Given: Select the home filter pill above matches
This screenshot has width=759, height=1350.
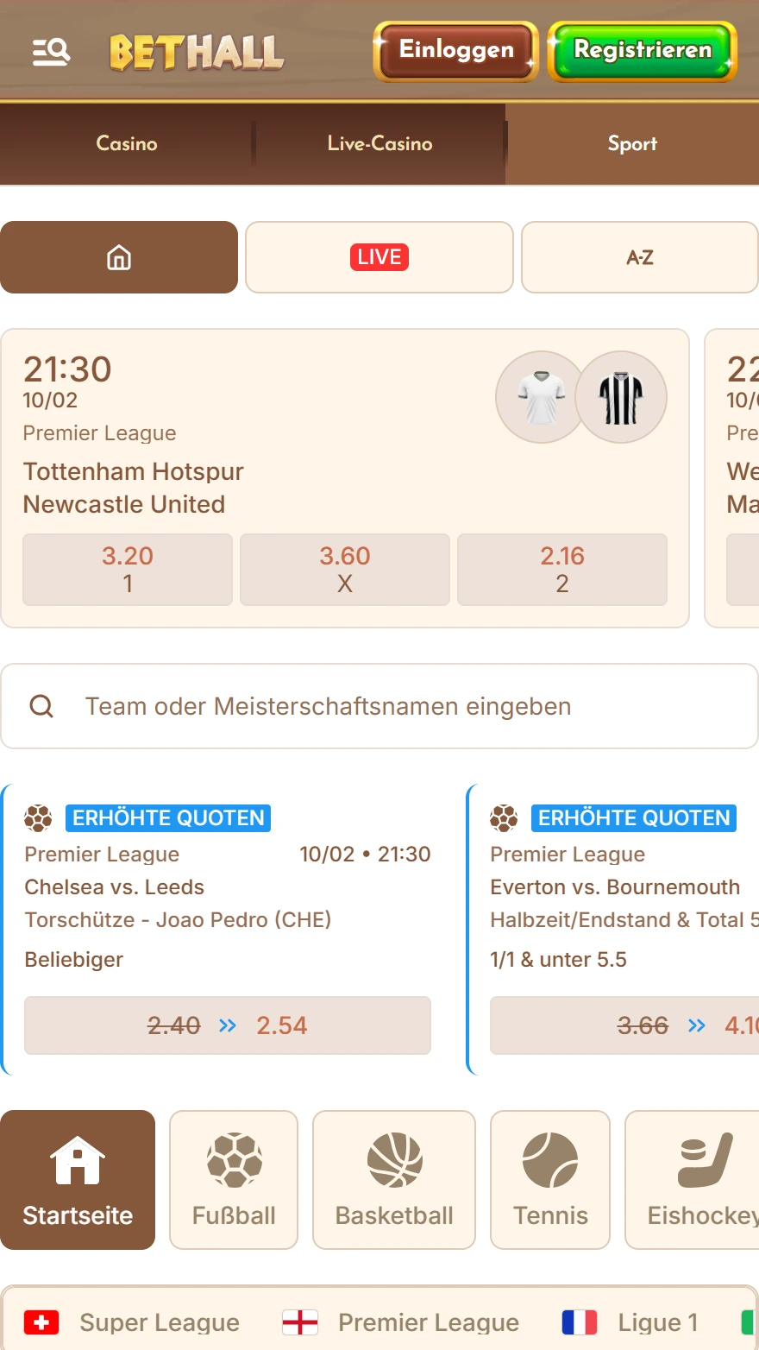Looking at the screenshot, I should (x=119, y=256).
